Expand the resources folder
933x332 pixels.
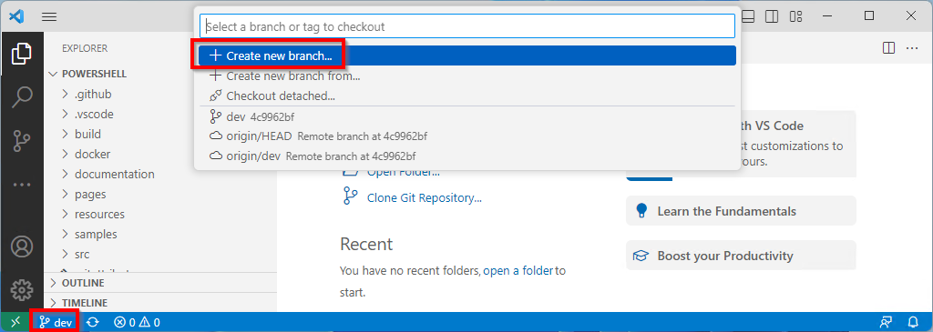point(160,214)
